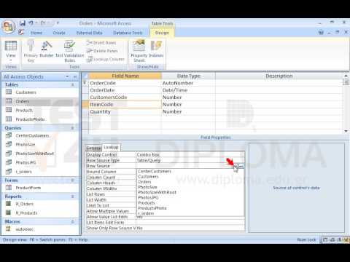
Task: Open Row Source query builder ellipsis
Action: click(x=241, y=166)
